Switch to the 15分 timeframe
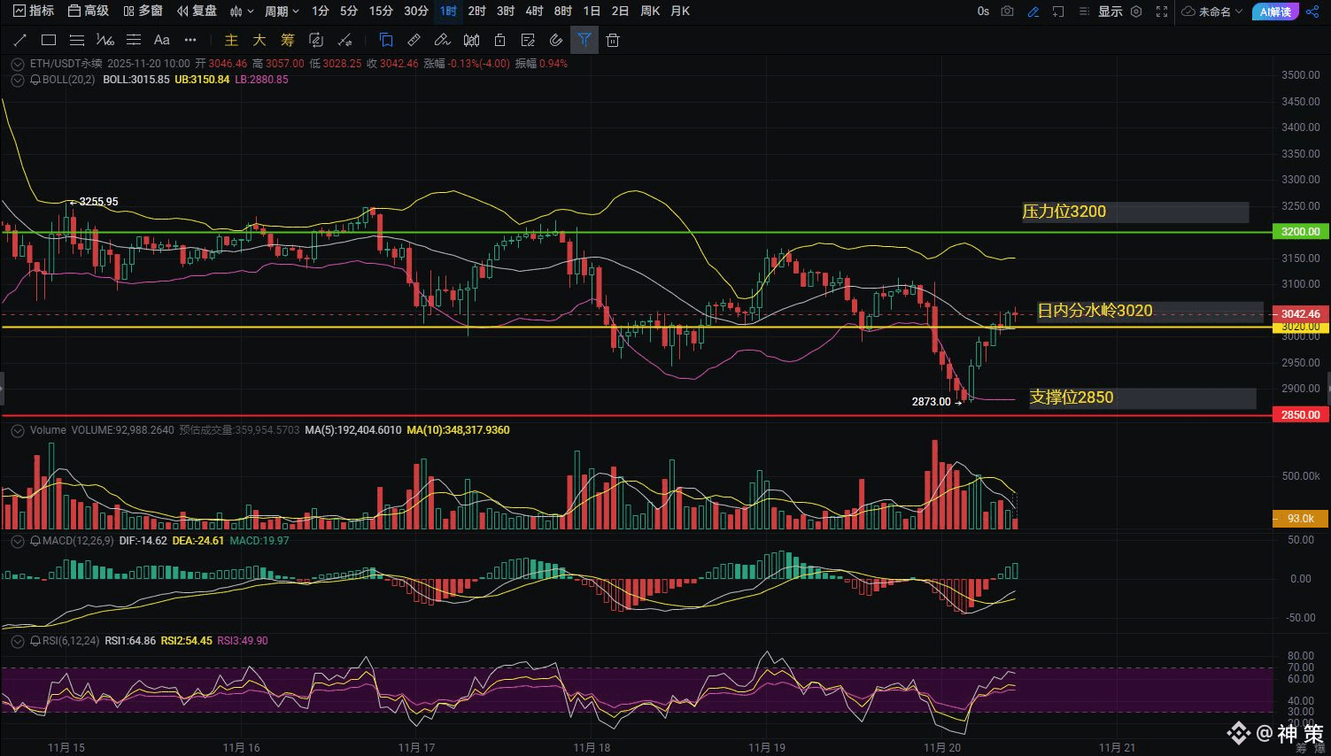Screen dimensions: 1331x756 [x=381, y=12]
